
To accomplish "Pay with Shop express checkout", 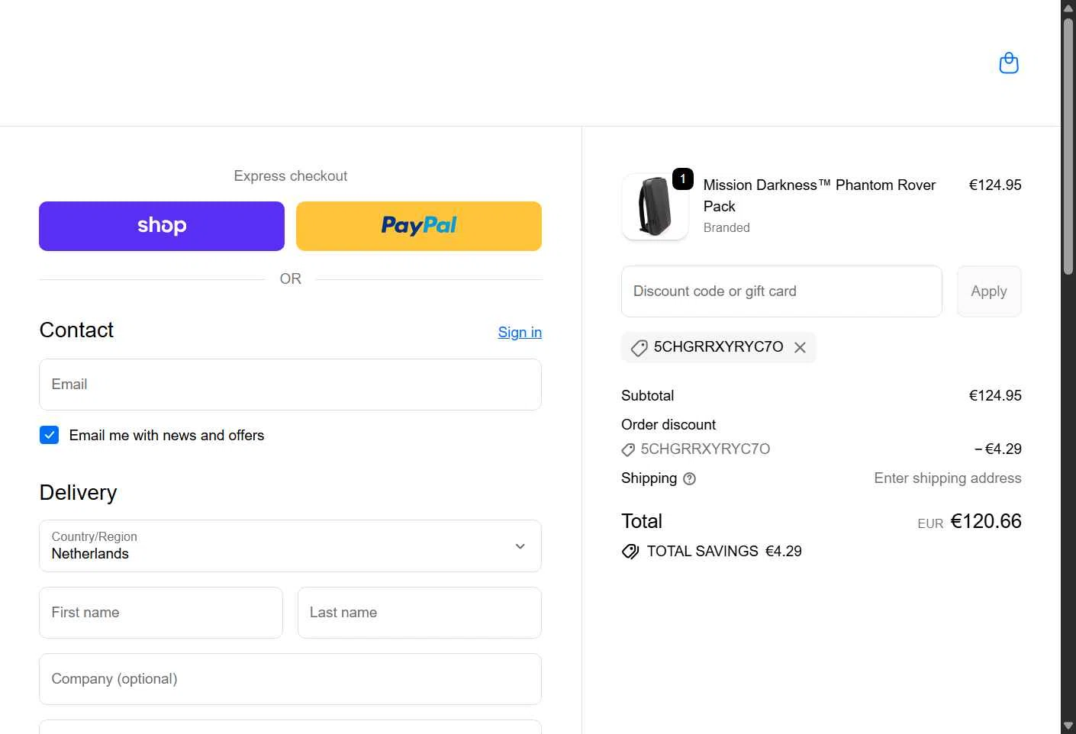I will click(x=162, y=226).
